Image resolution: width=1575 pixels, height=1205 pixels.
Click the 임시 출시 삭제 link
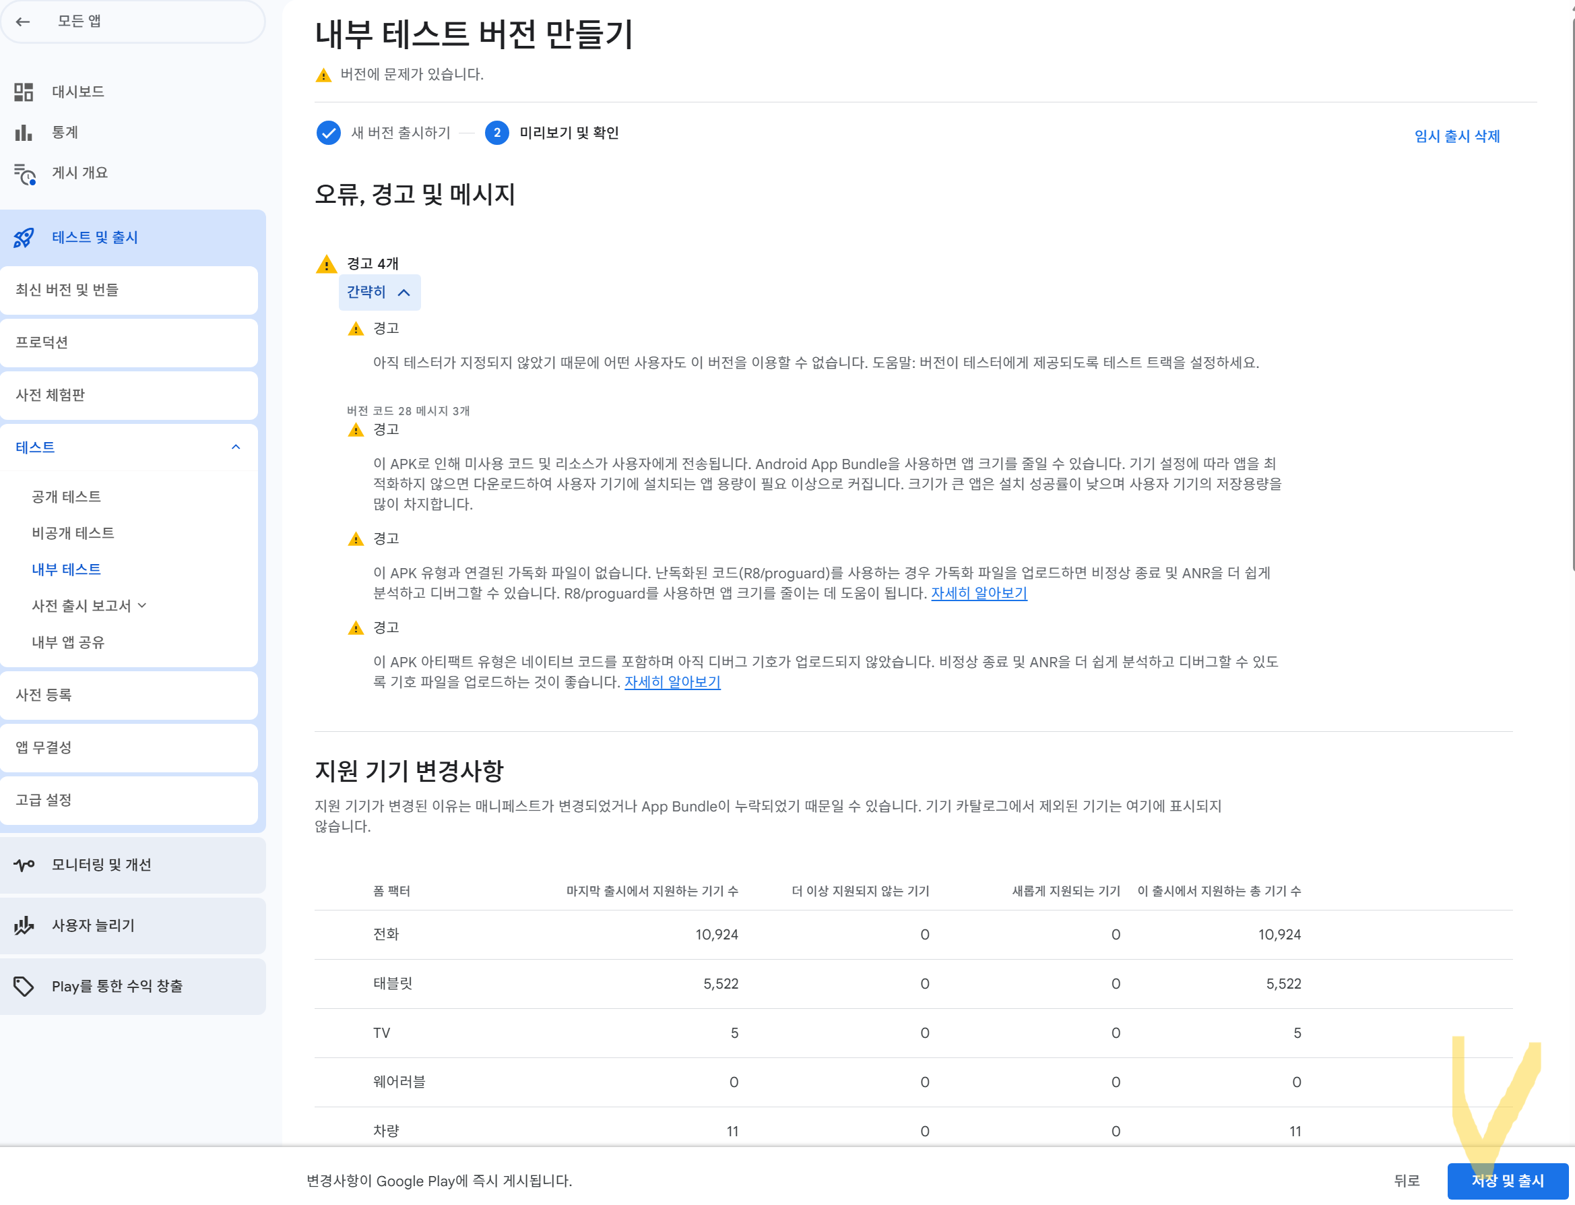[x=1456, y=136]
